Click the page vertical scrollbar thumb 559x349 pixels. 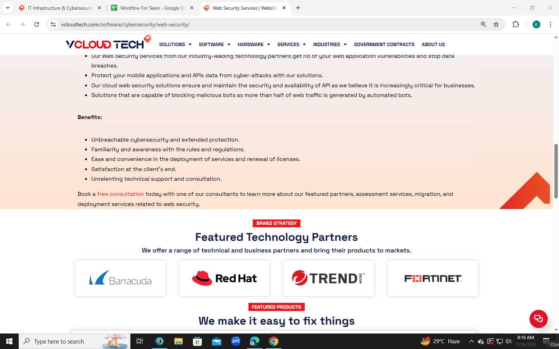[556, 171]
